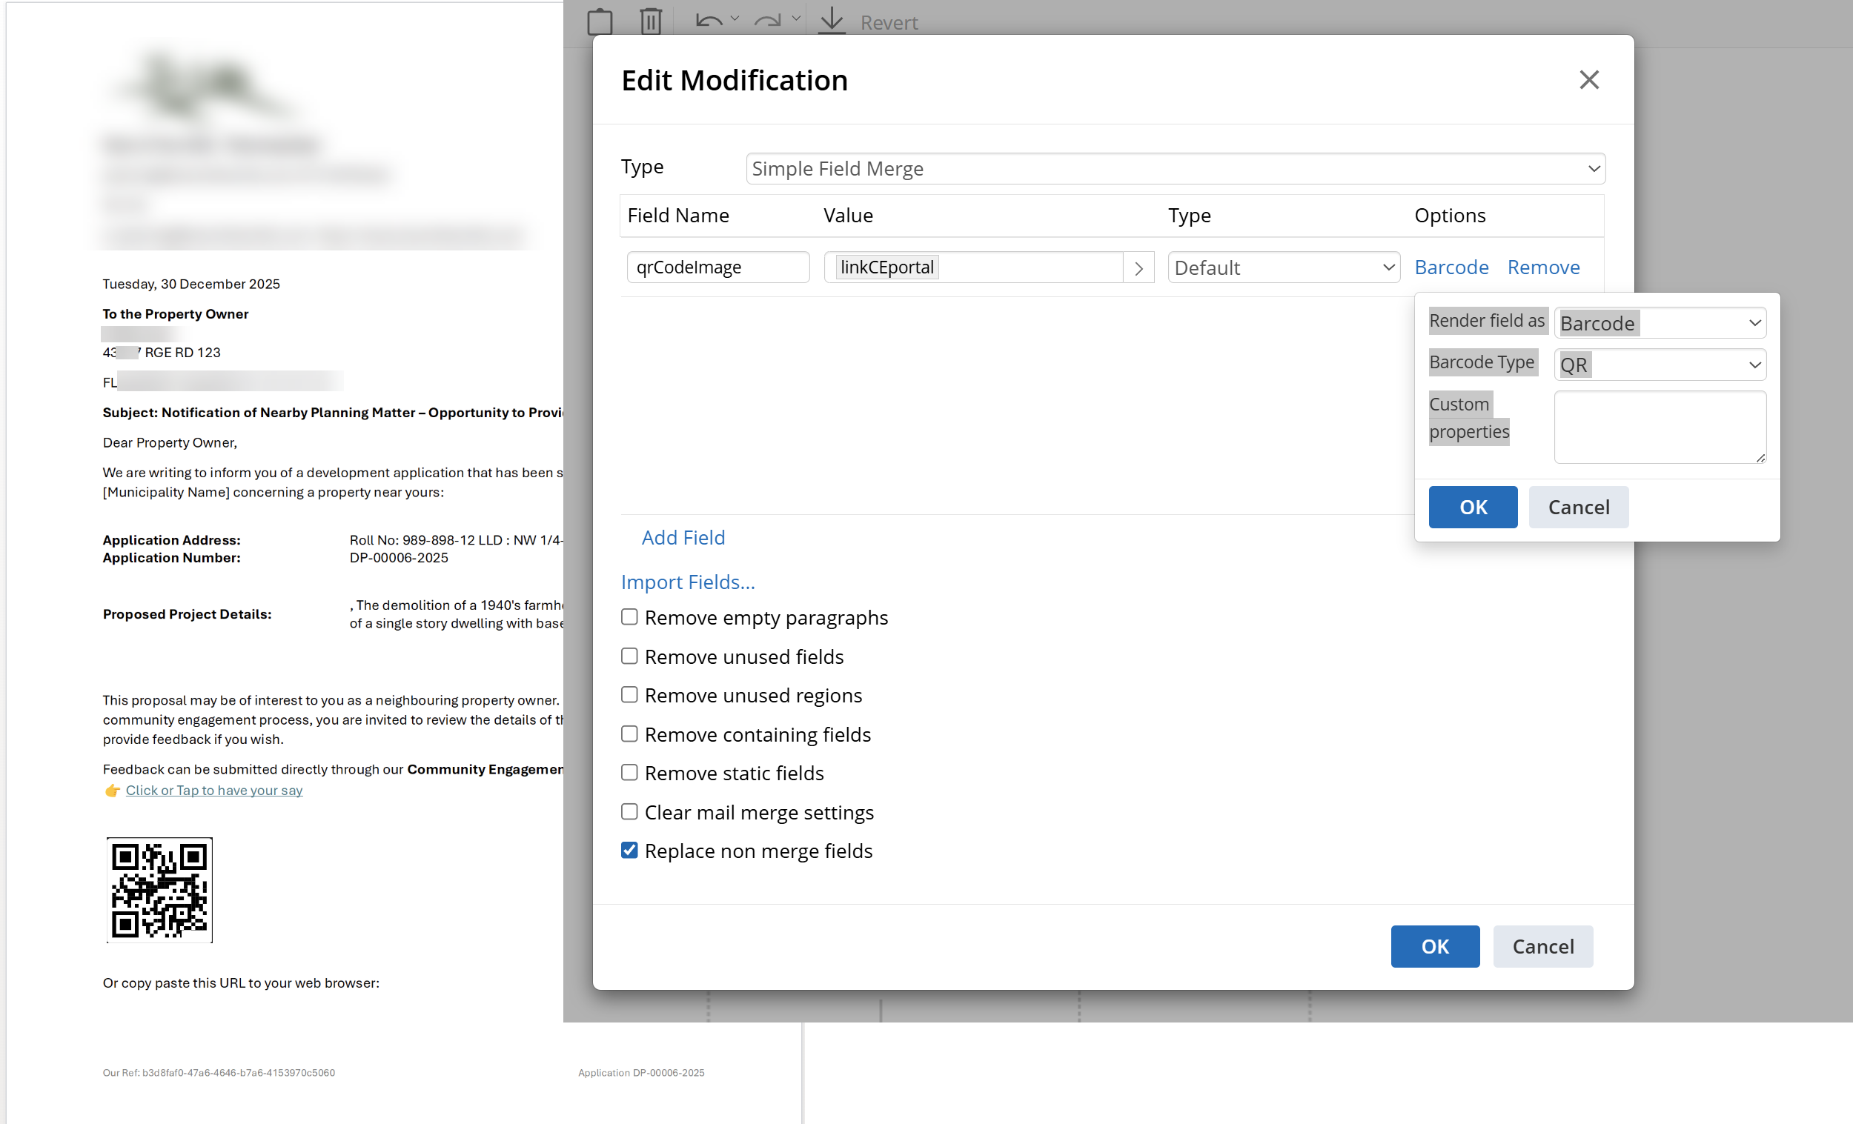The width and height of the screenshot is (1853, 1124).
Task: Open the Simple Field Merge type dropdown
Action: (1175, 168)
